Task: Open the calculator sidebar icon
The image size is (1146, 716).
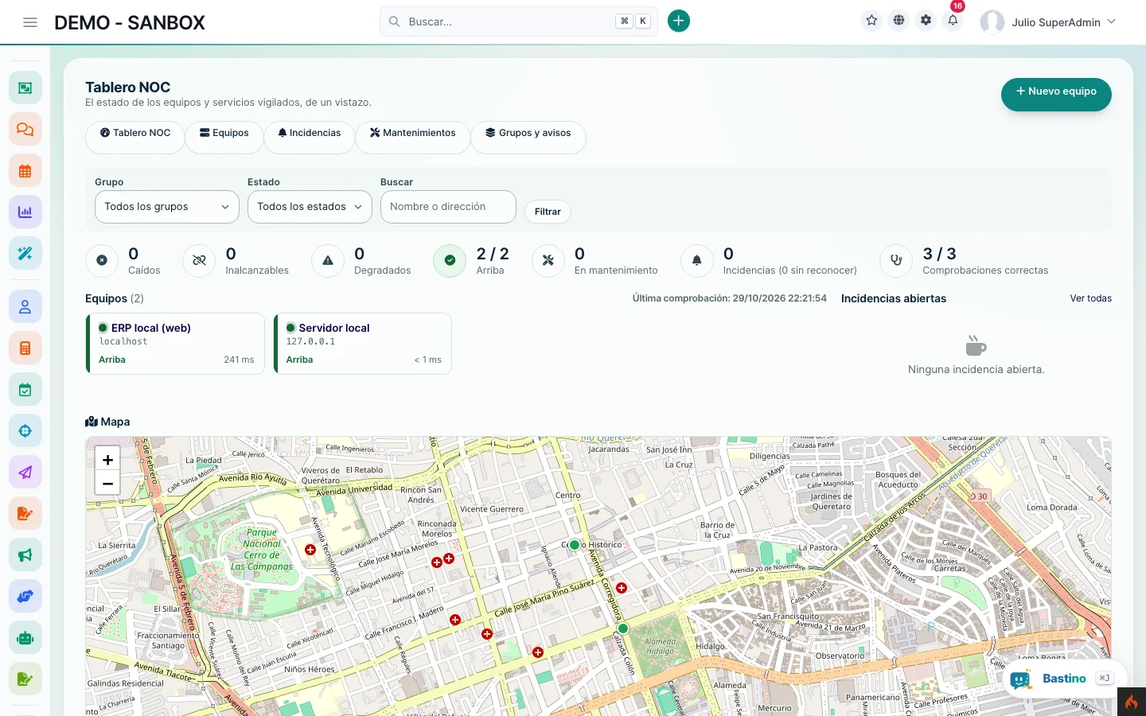Action: (x=25, y=348)
